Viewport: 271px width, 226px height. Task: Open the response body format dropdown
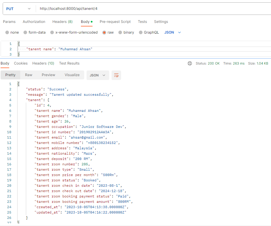pos(98,75)
